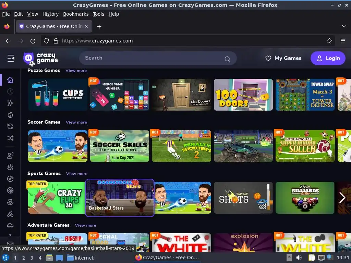Image resolution: width=351 pixels, height=263 pixels.
Task: Focus the Search games field
Action: click(x=158, y=58)
